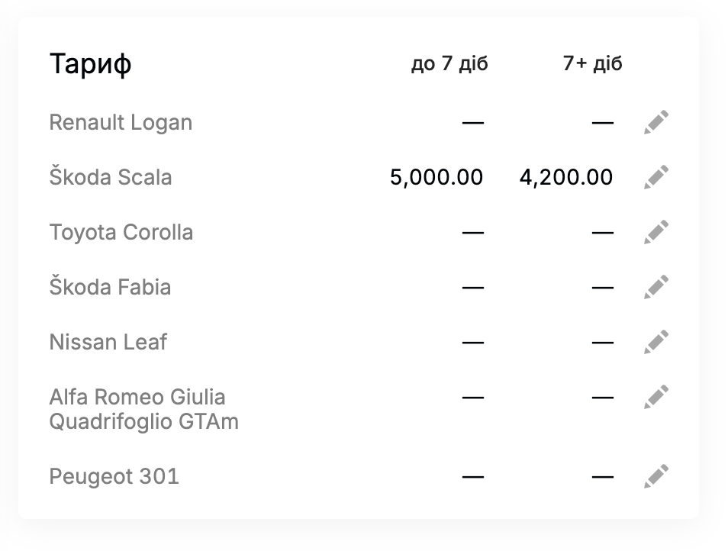Edit the Renault Logan tariff pencil icon
This screenshot has height=551, width=728.
(656, 122)
